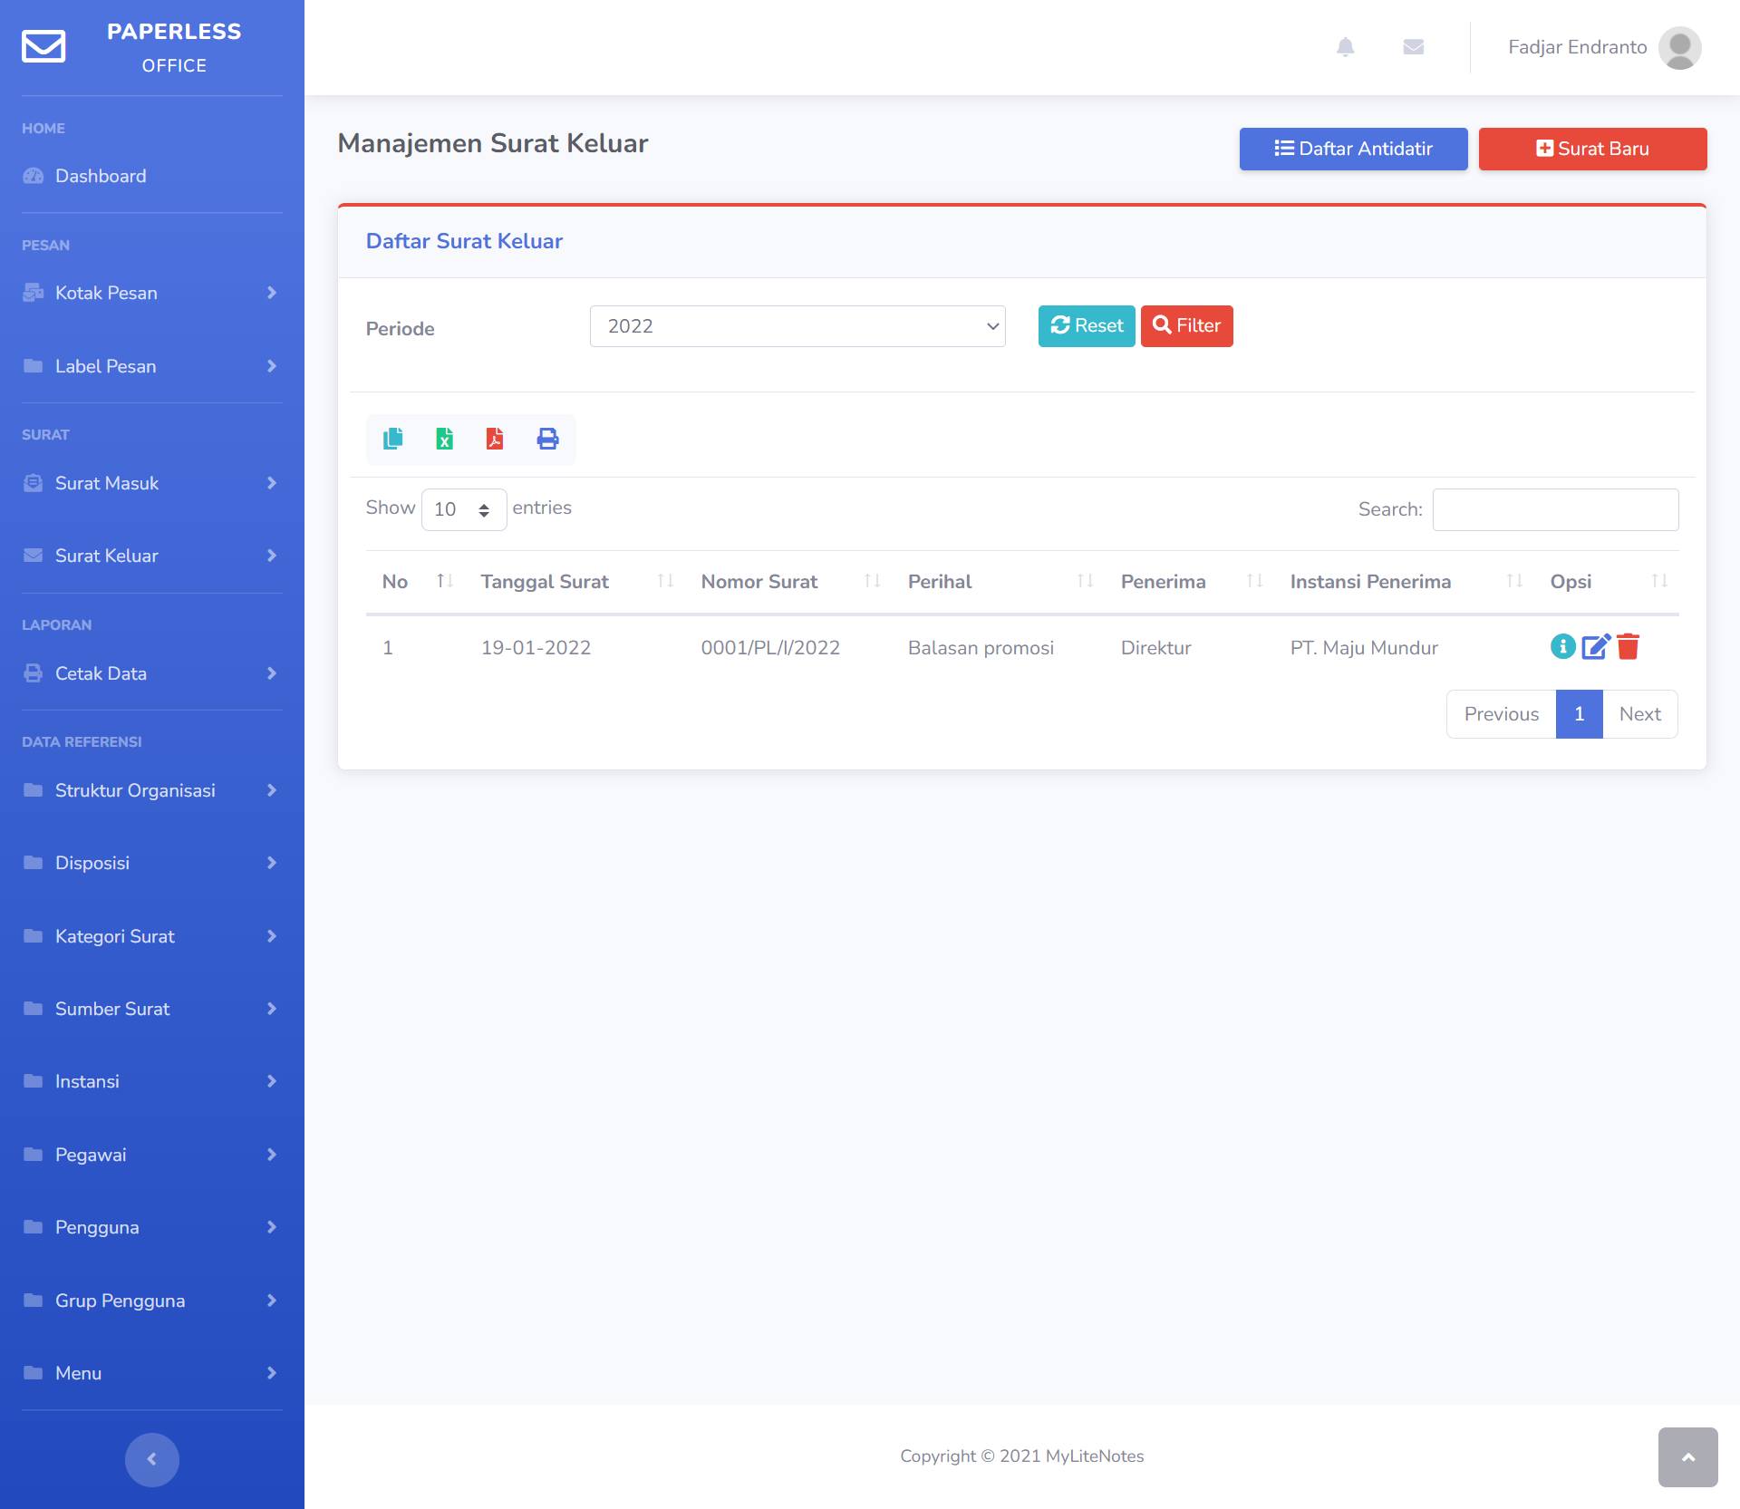Collapse the sidebar with the round arrow button
This screenshot has height=1509, width=1740.
click(152, 1459)
